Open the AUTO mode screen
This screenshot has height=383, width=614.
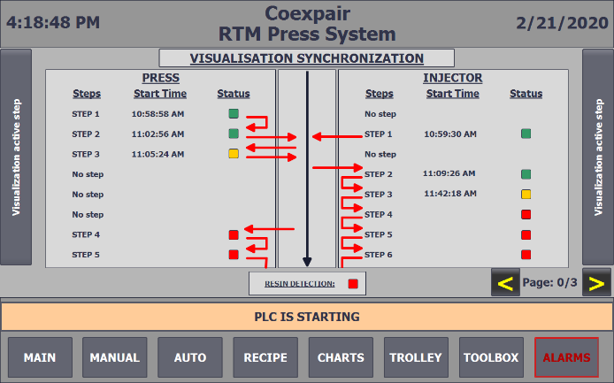[190, 357]
